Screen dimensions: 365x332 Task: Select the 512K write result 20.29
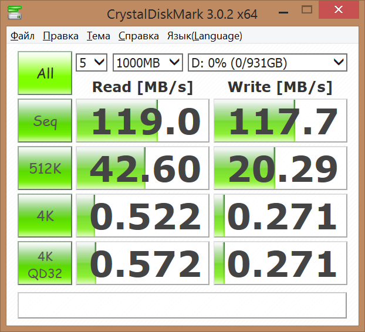click(280, 168)
